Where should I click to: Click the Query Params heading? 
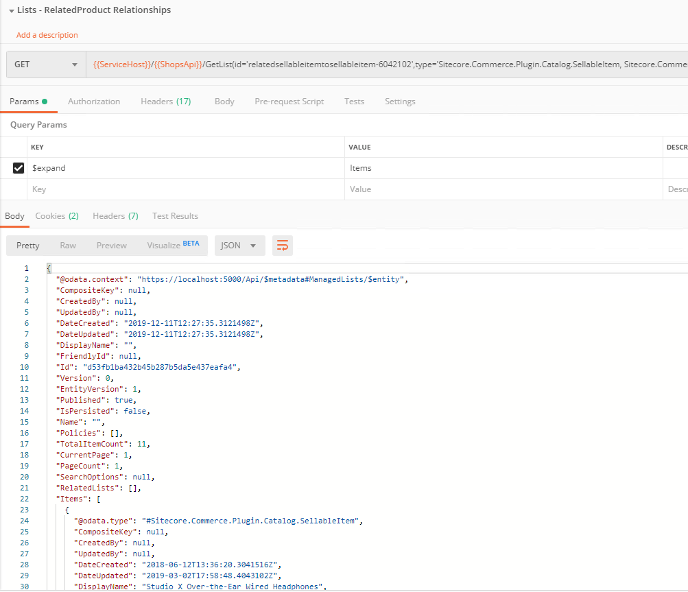(38, 125)
